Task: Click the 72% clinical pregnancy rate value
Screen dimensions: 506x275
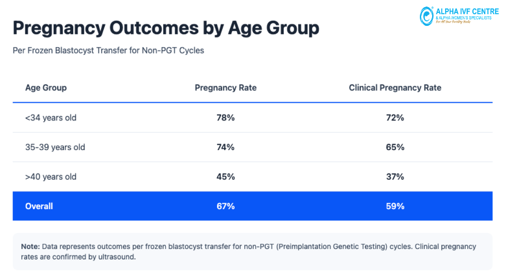Action: (x=395, y=118)
